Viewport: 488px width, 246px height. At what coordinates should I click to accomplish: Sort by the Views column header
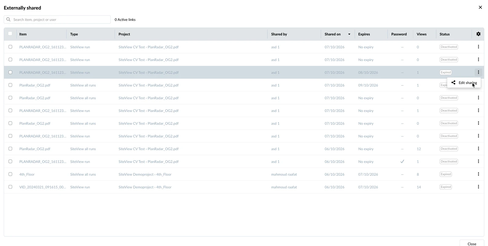pyautogui.click(x=422, y=34)
